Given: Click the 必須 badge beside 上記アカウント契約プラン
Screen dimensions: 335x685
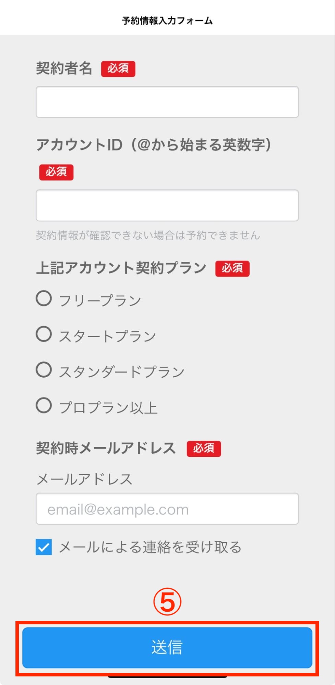Looking at the screenshot, I should 232,268.
